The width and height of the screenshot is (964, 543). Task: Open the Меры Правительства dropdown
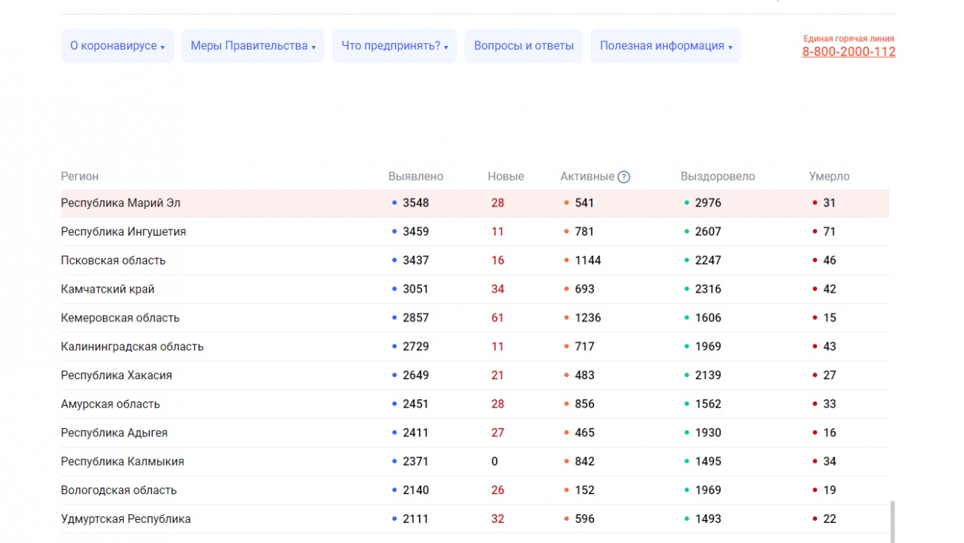click(253, 46)
